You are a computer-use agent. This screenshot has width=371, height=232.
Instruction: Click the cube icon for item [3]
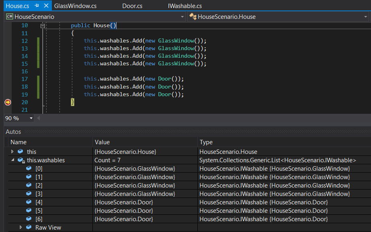click(29, 194)
